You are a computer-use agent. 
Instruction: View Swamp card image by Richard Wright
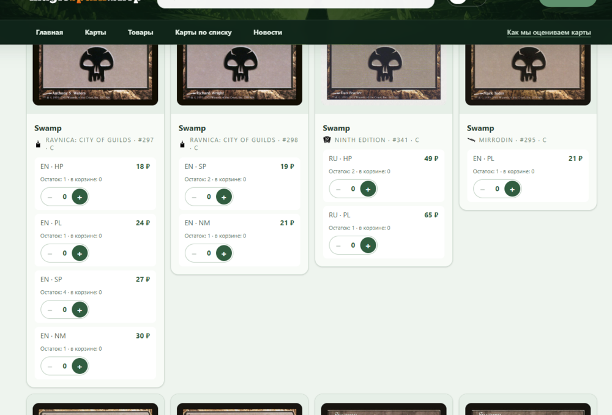click(240, 75)
